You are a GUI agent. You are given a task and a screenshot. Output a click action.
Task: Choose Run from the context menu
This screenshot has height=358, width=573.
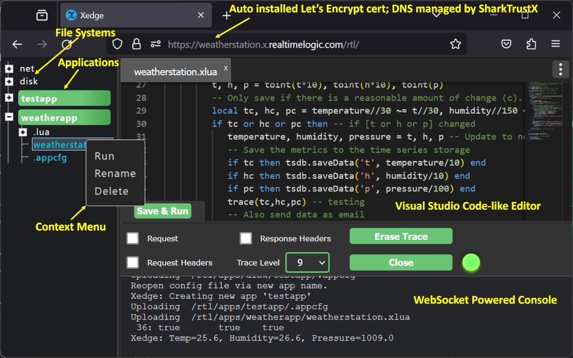(104, 156)
